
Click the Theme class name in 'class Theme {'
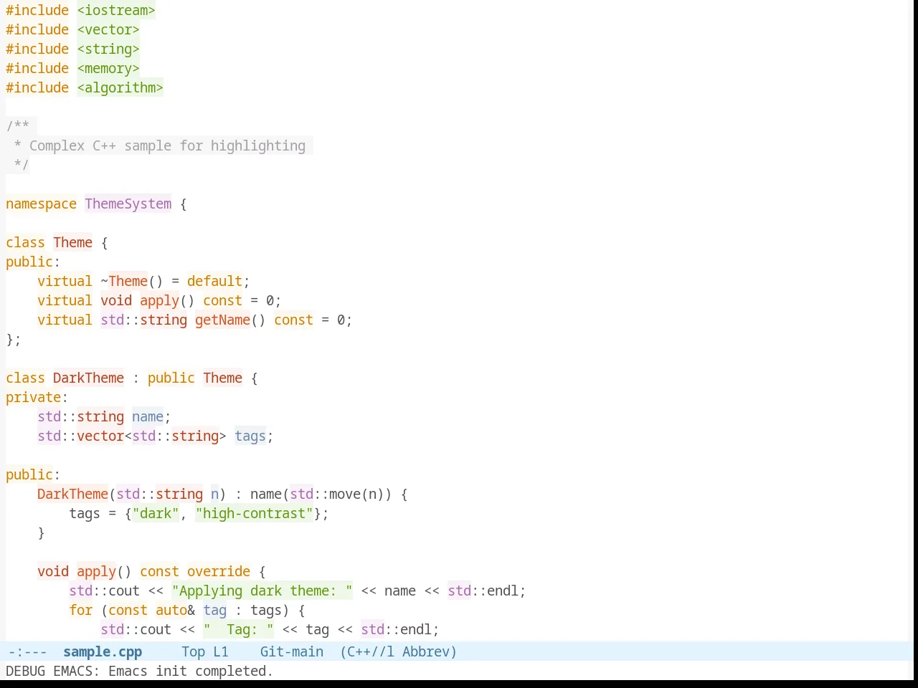coord(73,242)
